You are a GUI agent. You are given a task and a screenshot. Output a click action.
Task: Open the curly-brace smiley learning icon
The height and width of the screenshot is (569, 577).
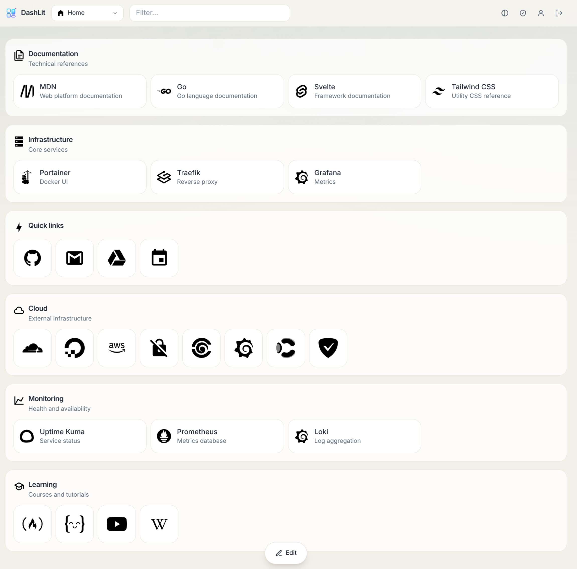[x=75, y=524]
